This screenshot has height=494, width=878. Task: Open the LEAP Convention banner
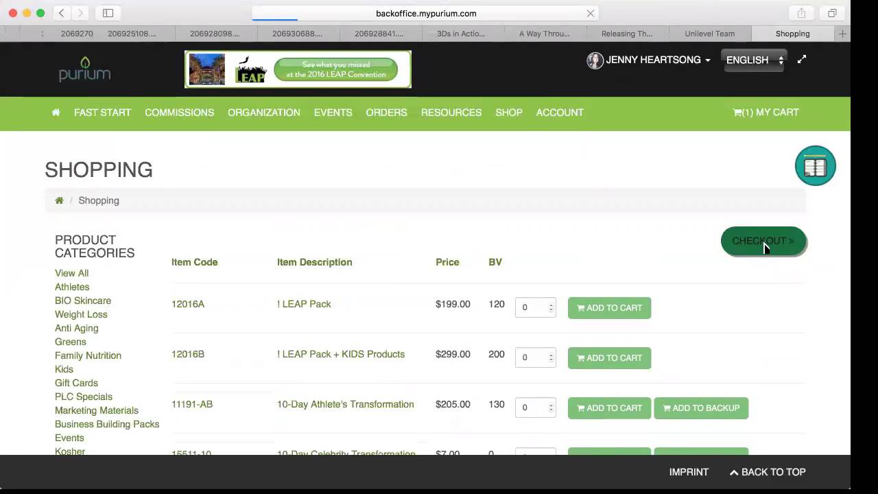298,69
